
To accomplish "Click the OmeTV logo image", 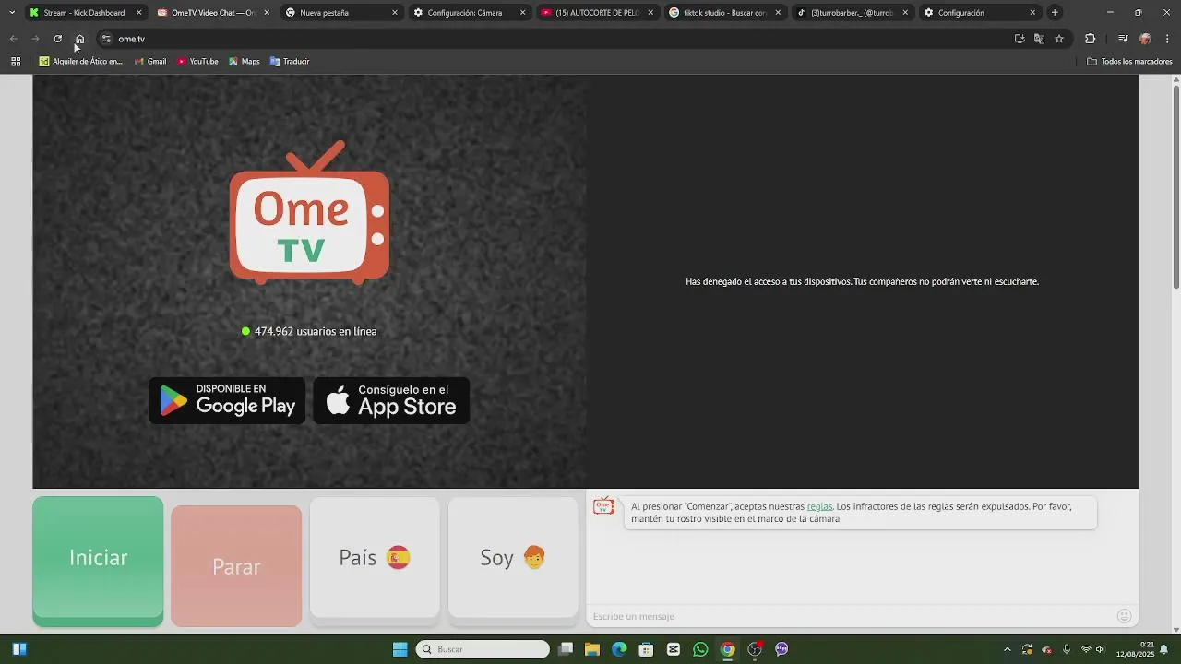I will 309,212.
